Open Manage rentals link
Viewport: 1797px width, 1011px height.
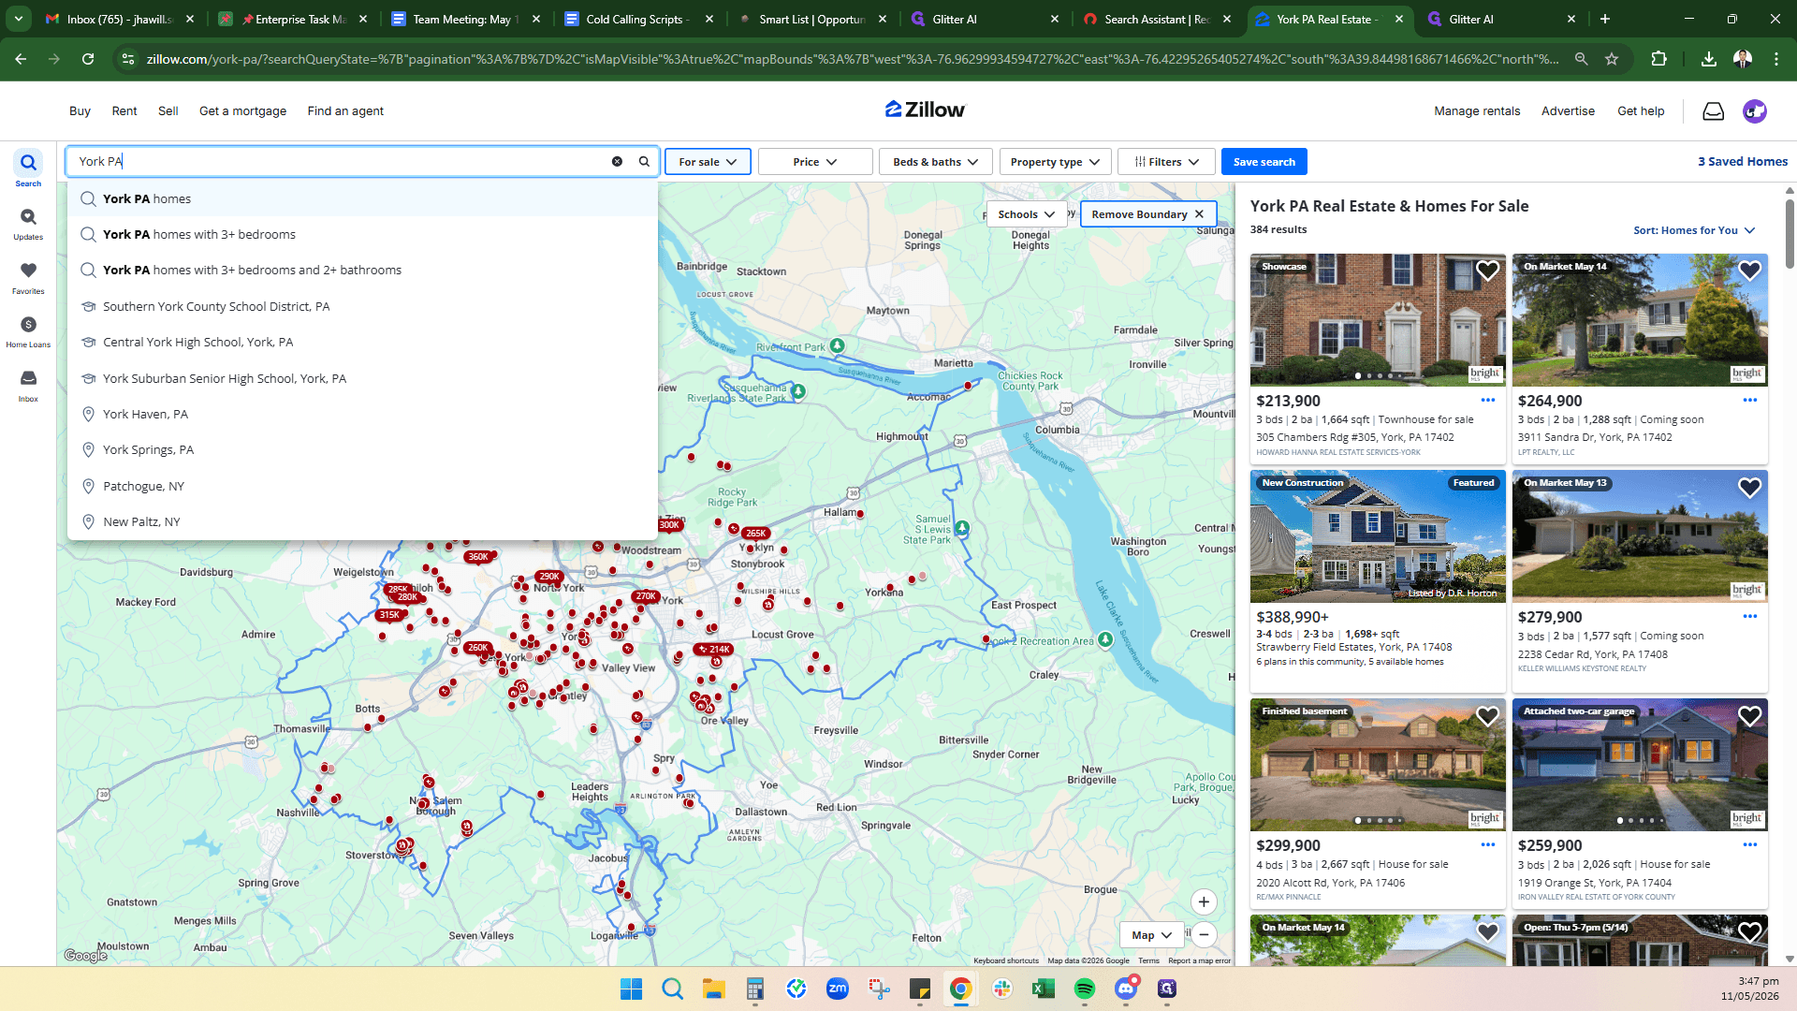tap(1477, 111)
